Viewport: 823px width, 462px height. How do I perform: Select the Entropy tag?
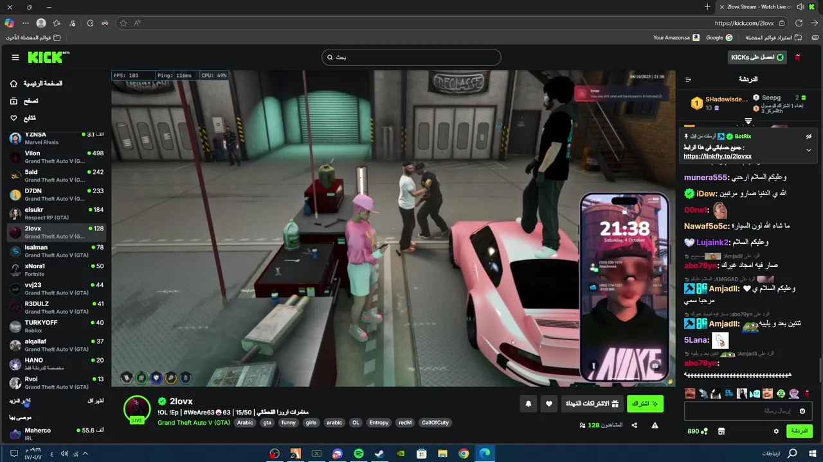[379, 423]
